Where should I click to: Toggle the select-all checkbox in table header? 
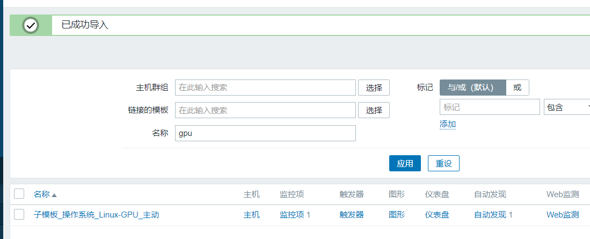pos(19,194)
